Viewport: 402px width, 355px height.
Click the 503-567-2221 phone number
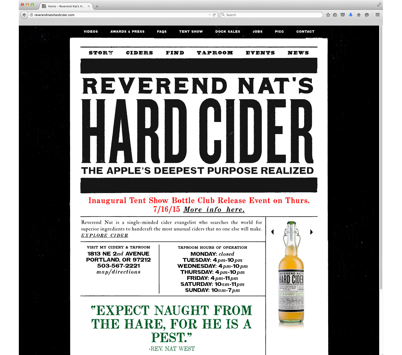tap(119, 266)
